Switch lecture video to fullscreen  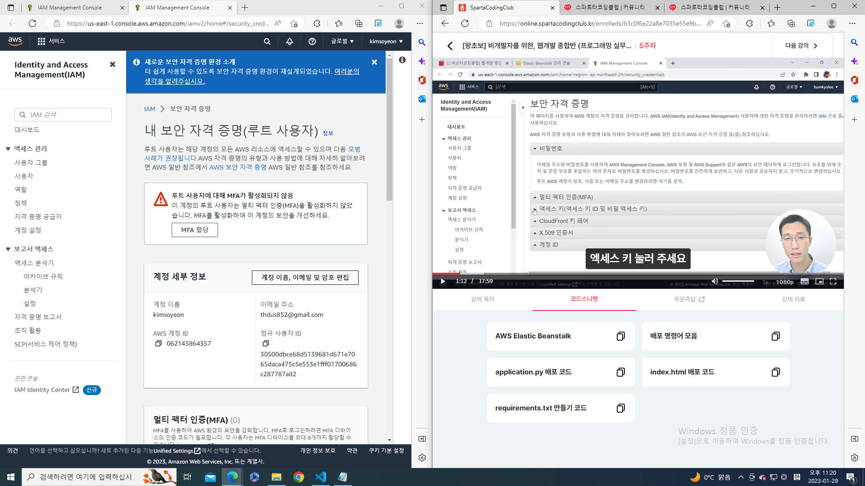pyautogui.click(x=833, y=281)
